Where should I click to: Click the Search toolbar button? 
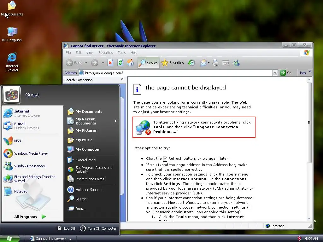pos(148,63)
